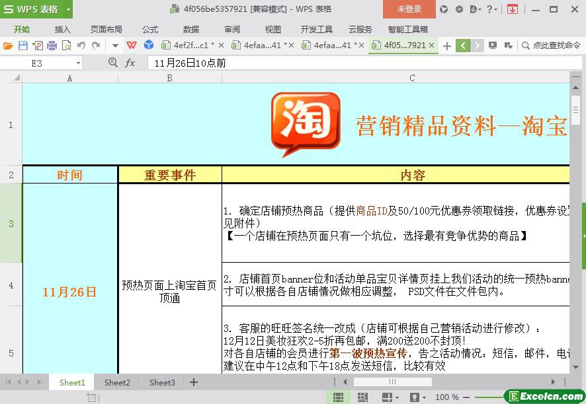The width and height of the screenshot is (586, 404).
Task: Click the 100 % zoom level
Action: pos(447,397)
